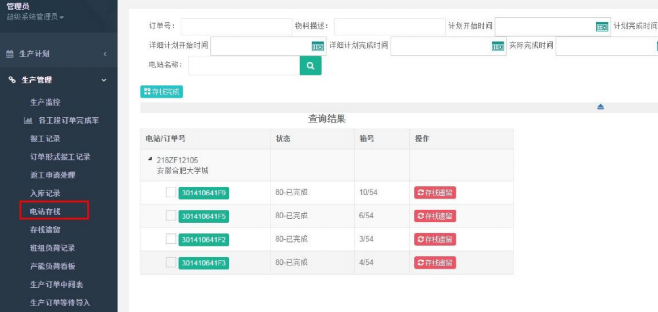This screenshot has width=658, height=312.
Task: Click the bar chart icon beside 各工段订单完成率
Action: pyautogui.click(x=28, y=120)
